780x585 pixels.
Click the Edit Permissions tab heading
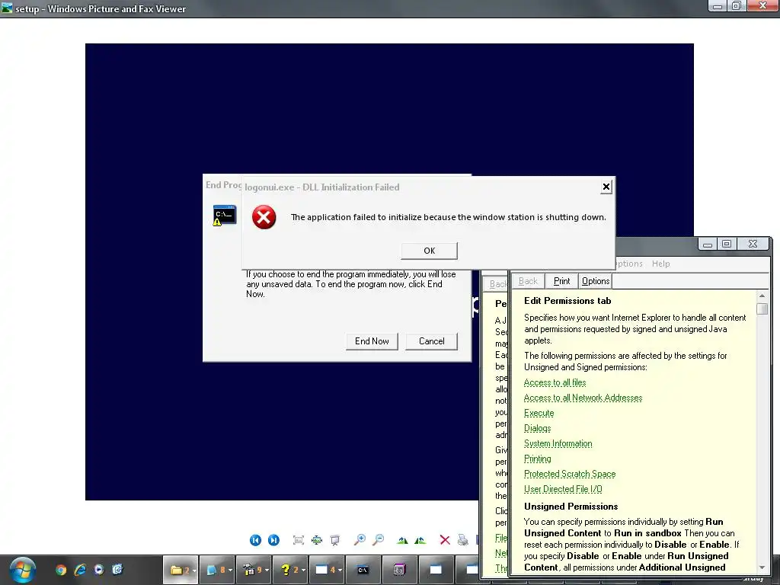[x=567, y=300]
